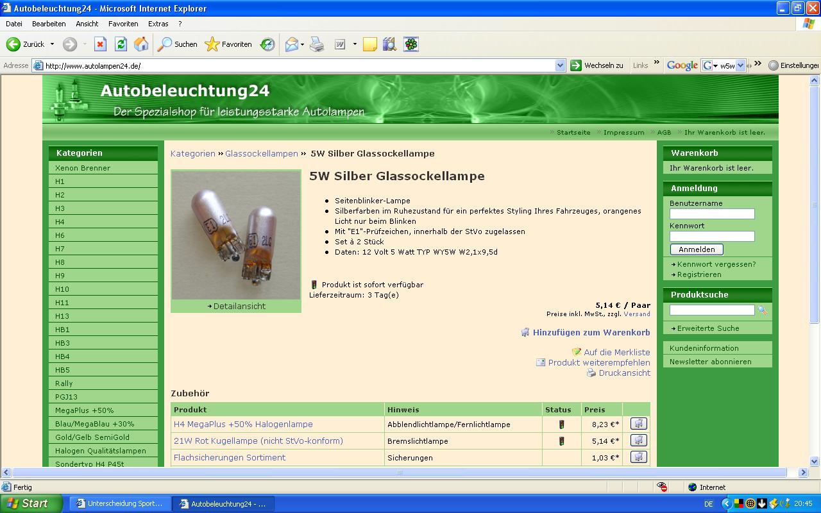Click the Anmelden button
The width and height of the screenshot is (821, 513).
[696, 249]
